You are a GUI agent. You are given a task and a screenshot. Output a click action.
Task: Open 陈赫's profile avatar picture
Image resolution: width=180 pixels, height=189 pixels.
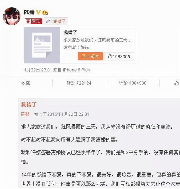coord(12,16)
